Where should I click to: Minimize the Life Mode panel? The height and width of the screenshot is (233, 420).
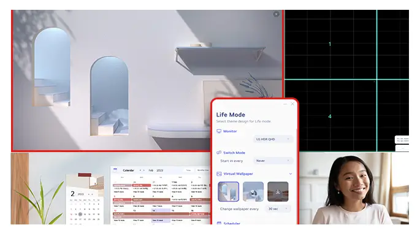coord(285,104)
